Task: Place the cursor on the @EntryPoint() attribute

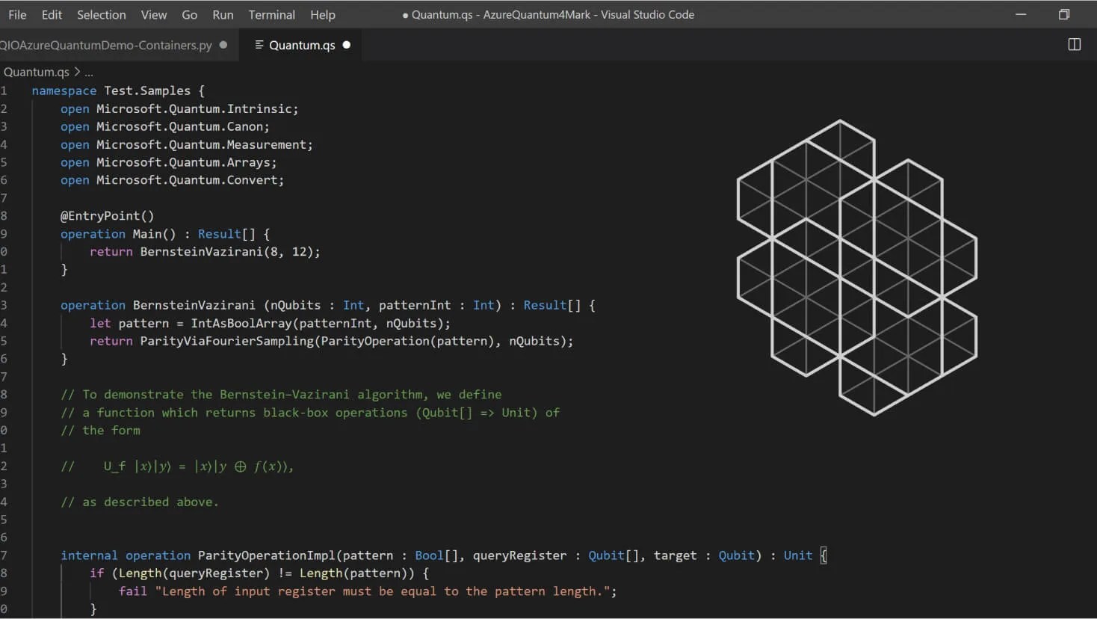Action: click(107, 216)
